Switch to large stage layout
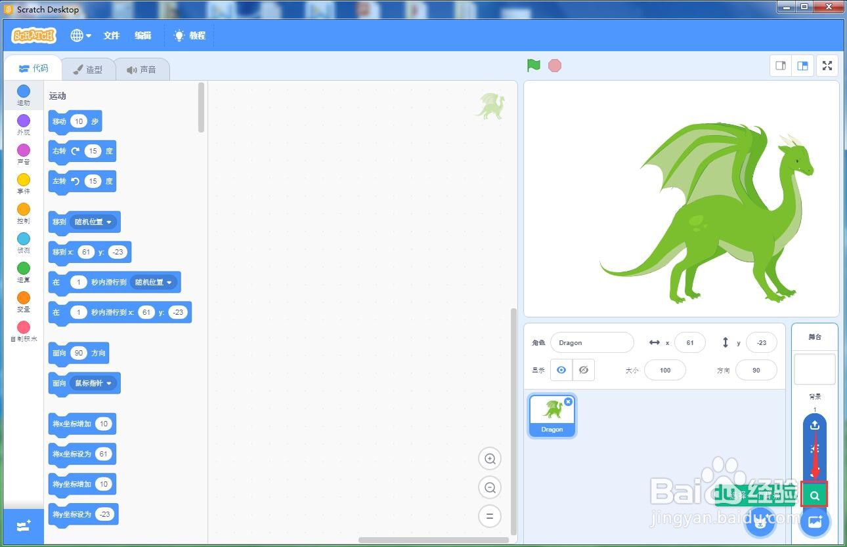This screenshot has width=847, height=547. (x=802, y=66)
